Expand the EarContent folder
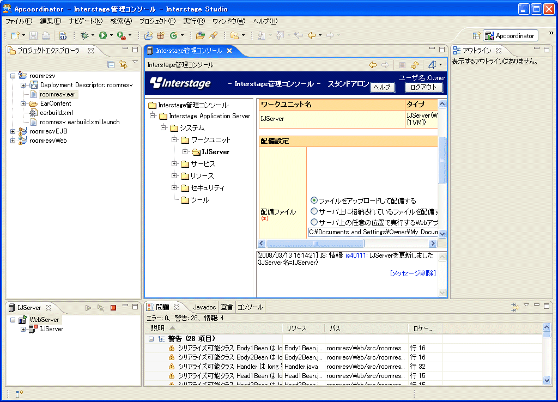Viewport: 558px width, 402px height. pos(23,103)
